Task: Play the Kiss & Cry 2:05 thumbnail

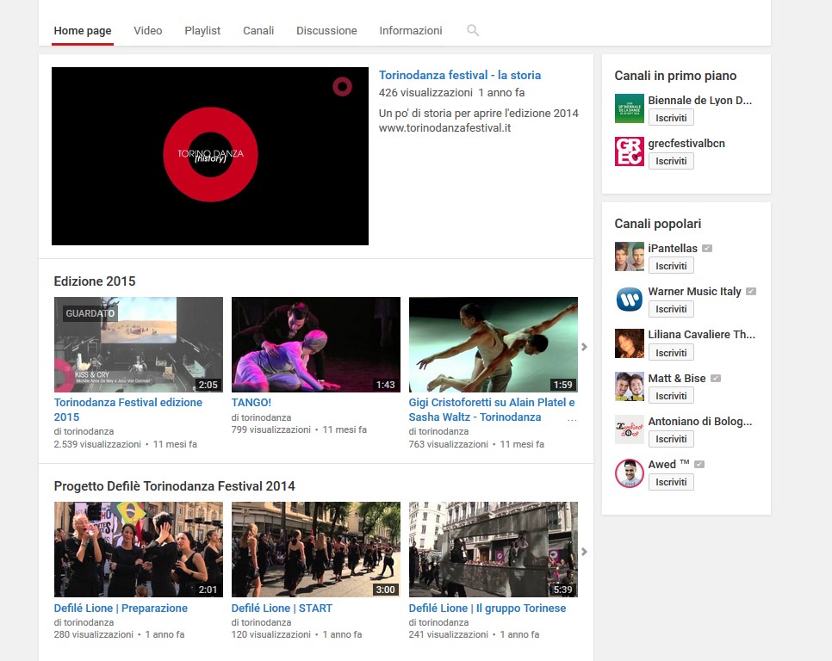Action: (x=139, y=344)
